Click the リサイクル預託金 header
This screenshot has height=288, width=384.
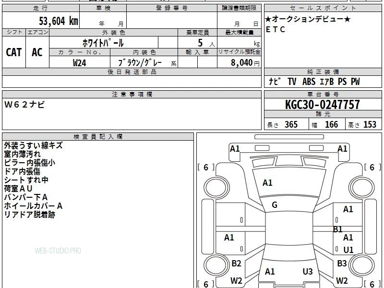coord(239,52)
